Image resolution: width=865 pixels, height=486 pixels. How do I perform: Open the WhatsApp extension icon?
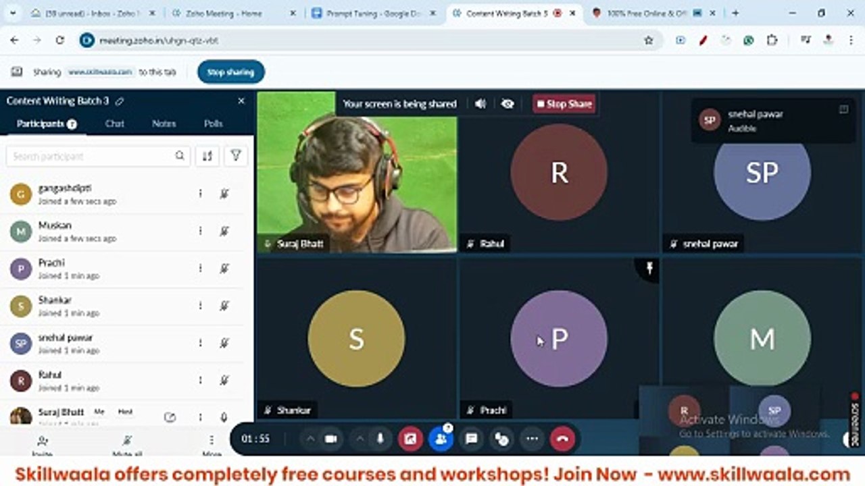tap(748, 40)
